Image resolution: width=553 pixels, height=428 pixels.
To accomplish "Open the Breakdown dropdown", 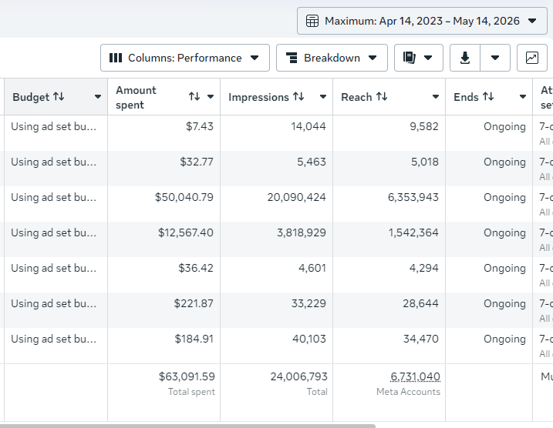I will 332,58.
